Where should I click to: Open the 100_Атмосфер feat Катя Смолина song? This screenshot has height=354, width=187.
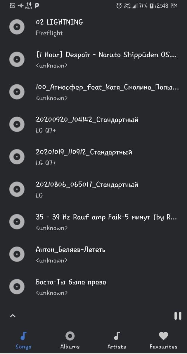93,93
